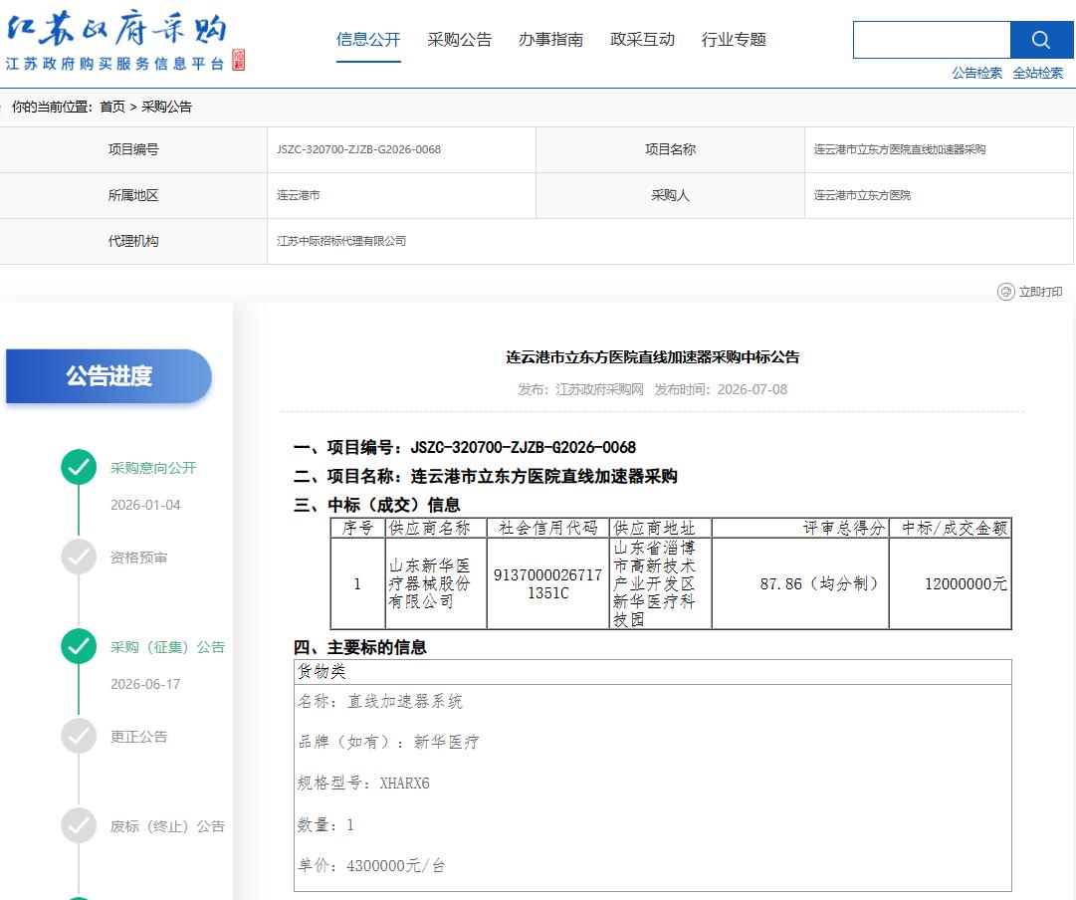Click the 中标/成交金额 column header
The image size is (1076, 900).
point(951,528)
